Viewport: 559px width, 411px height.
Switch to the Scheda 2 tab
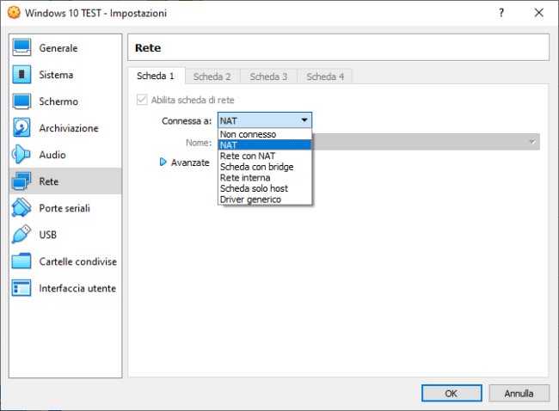[x=212, y=77]
